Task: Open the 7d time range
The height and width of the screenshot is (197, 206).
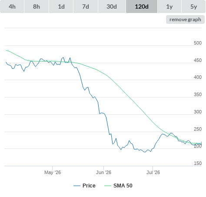Action: (x=86, y=6)
